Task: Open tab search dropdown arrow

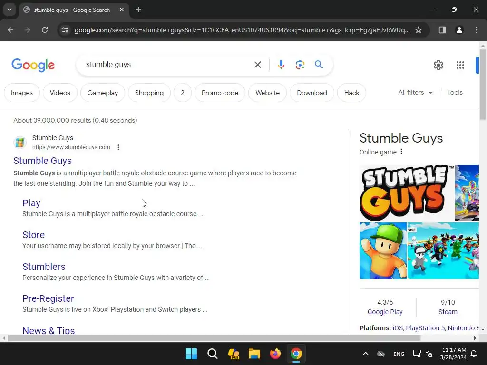Action: [10, 10]
